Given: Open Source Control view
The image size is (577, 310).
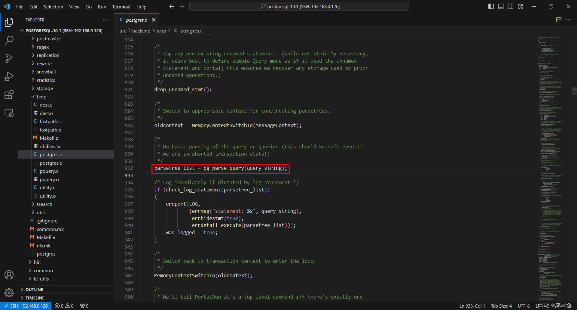Looking at the screenshot, I should (9, 58).
